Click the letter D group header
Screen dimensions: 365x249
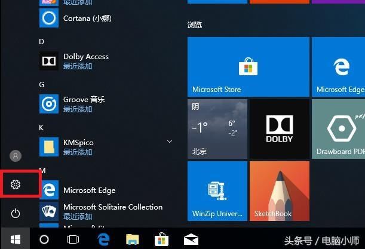coord(41,42)
